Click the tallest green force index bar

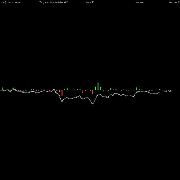click(x=98, y=86)
